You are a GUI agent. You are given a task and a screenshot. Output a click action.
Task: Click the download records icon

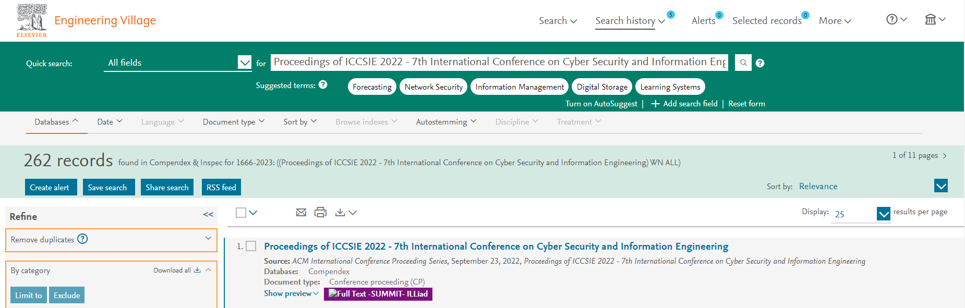pyautogui.click(x=340, y=213)
